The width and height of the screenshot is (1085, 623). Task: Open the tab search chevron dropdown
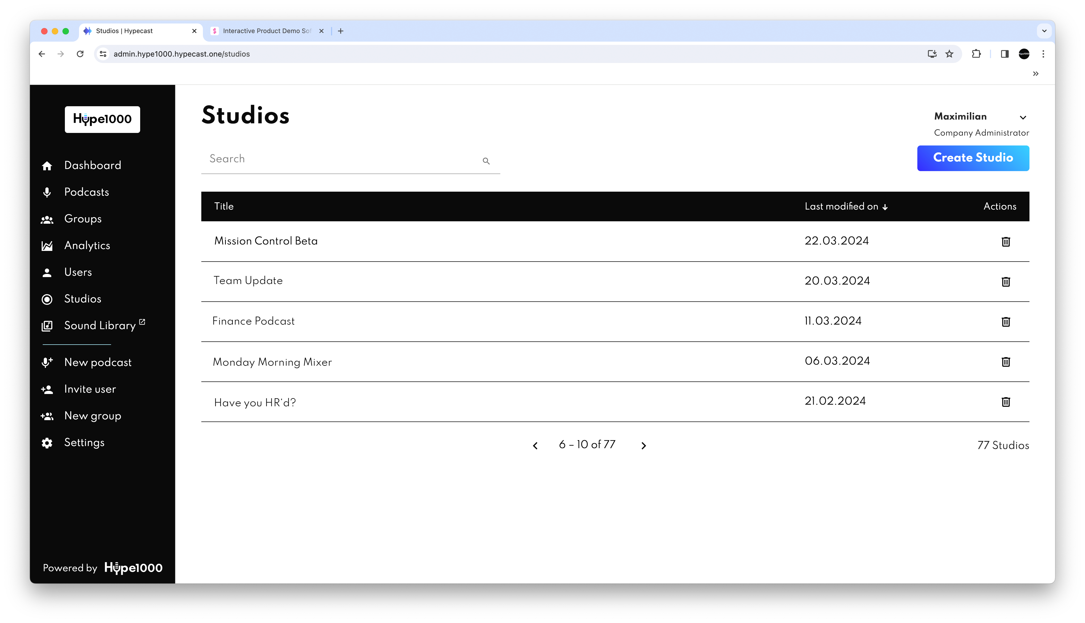1044,31
